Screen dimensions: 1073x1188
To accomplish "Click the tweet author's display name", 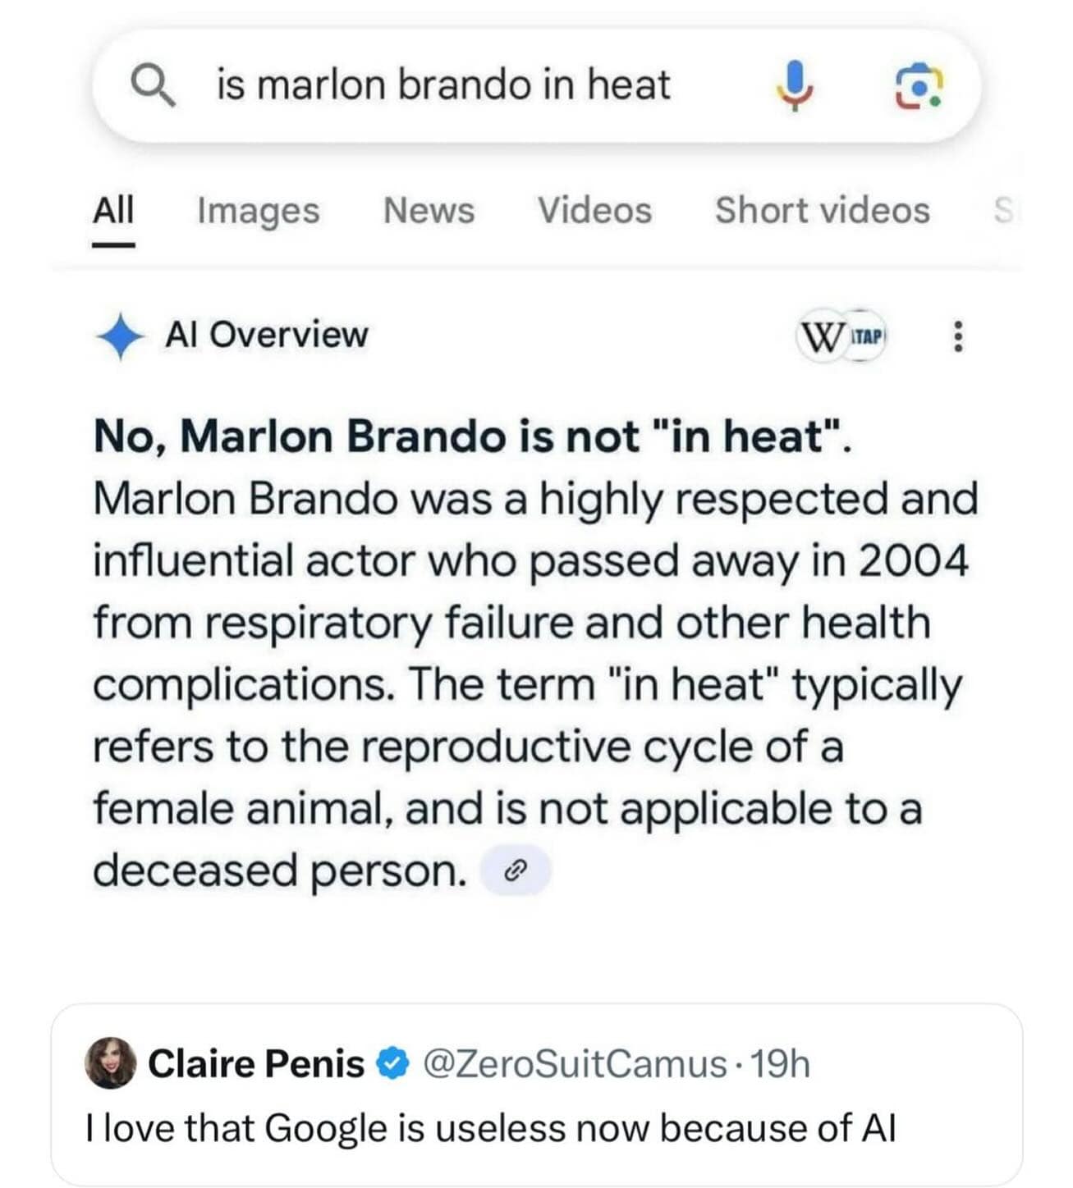I will click(x=255, y=1064).
